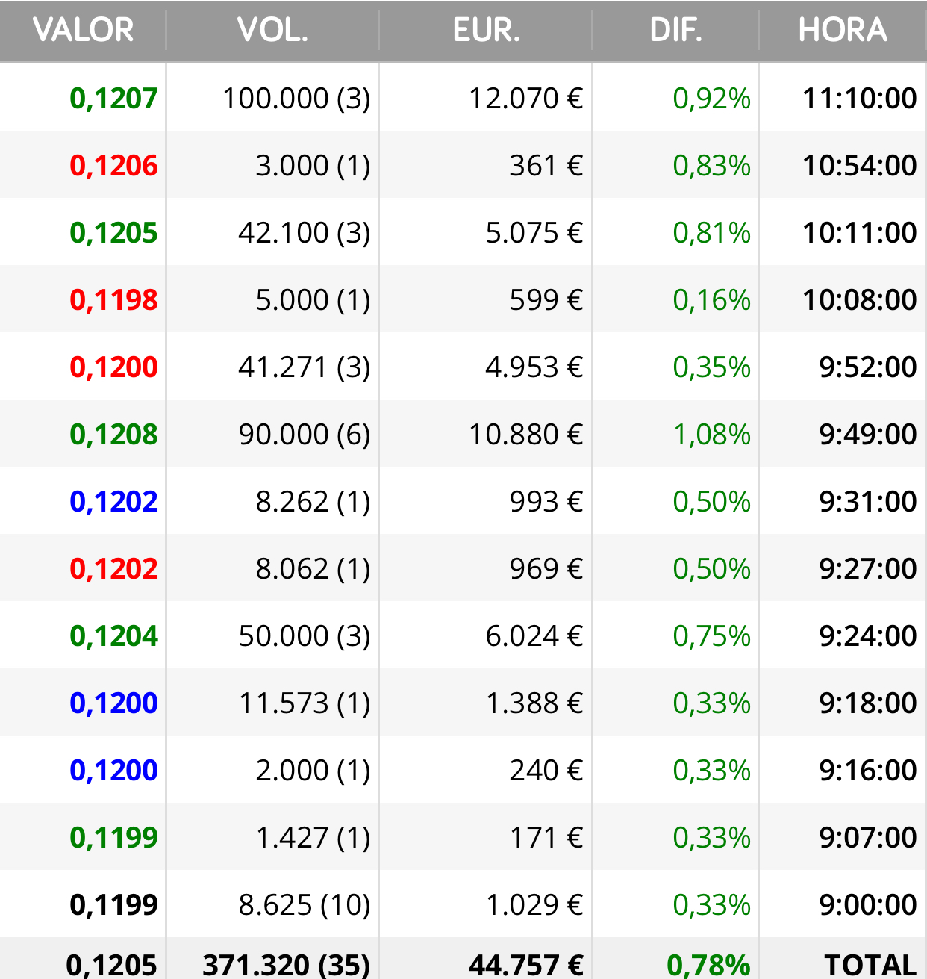Select total difference 0,78%

pyautogui.click(x=708, y=965)
